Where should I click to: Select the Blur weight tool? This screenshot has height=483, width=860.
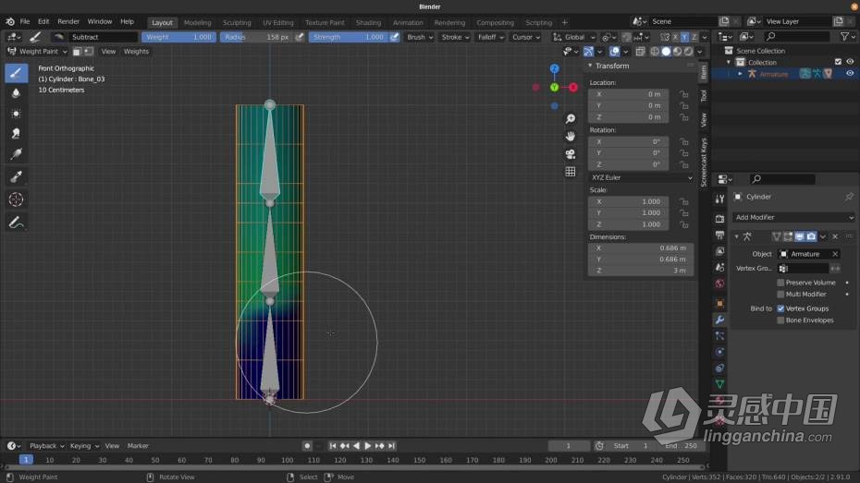tap(16, 93)
